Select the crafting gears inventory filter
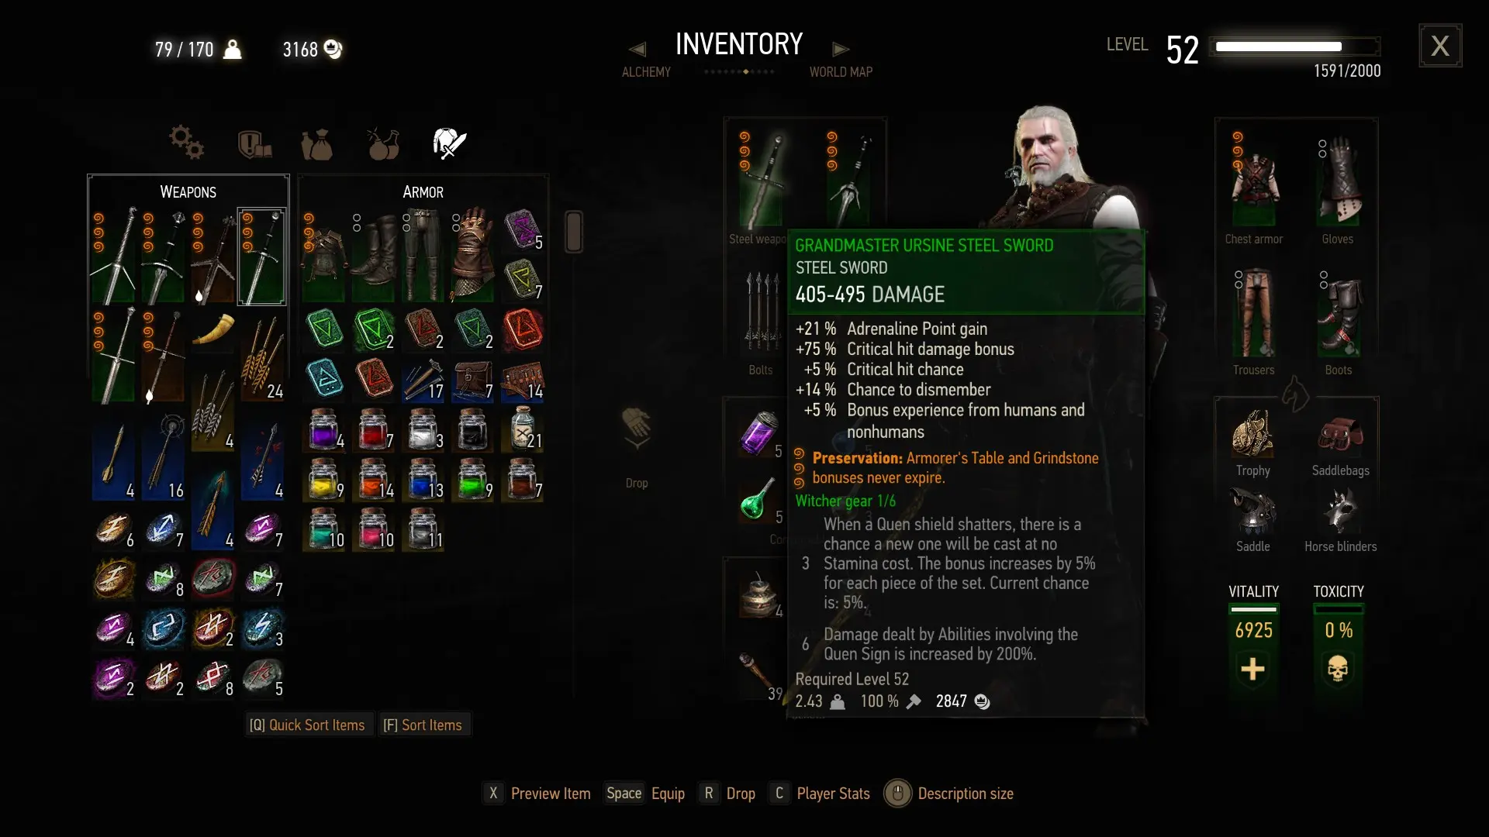 click(187, 143)
